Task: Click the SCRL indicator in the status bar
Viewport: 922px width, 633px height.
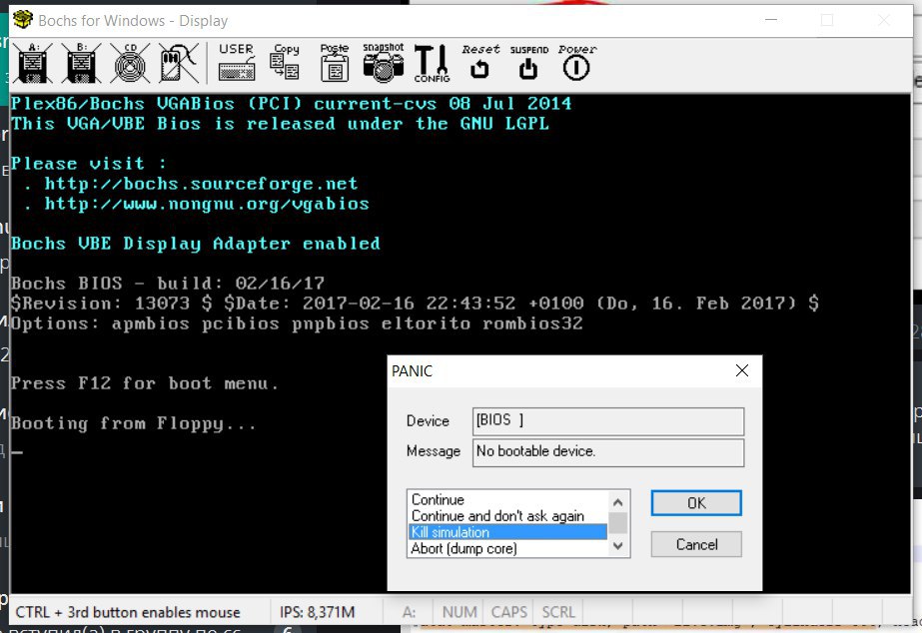Action: 558,612
